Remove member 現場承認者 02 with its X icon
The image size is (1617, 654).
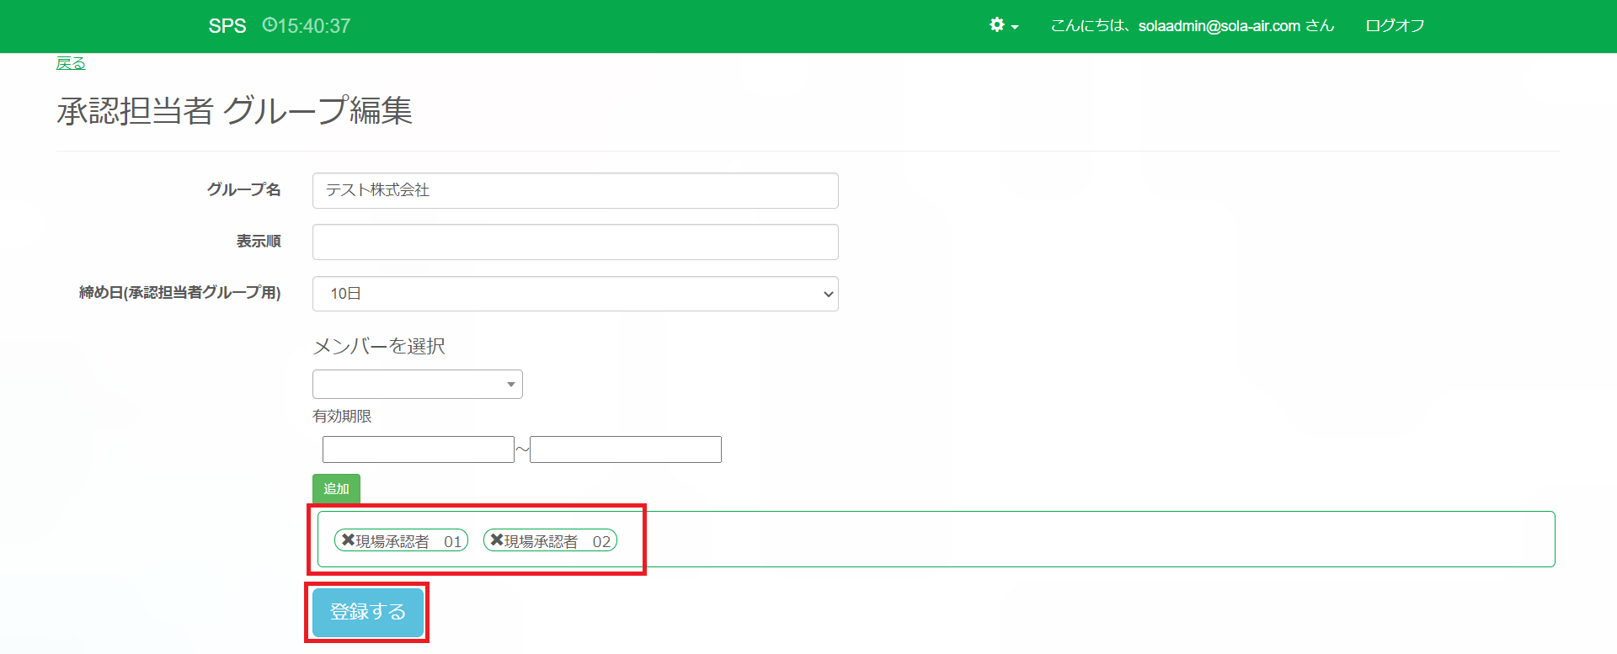[x=497, y=540]
